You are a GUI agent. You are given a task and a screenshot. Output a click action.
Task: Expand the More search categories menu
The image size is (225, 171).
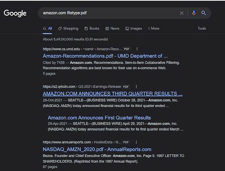pos(154,28)
